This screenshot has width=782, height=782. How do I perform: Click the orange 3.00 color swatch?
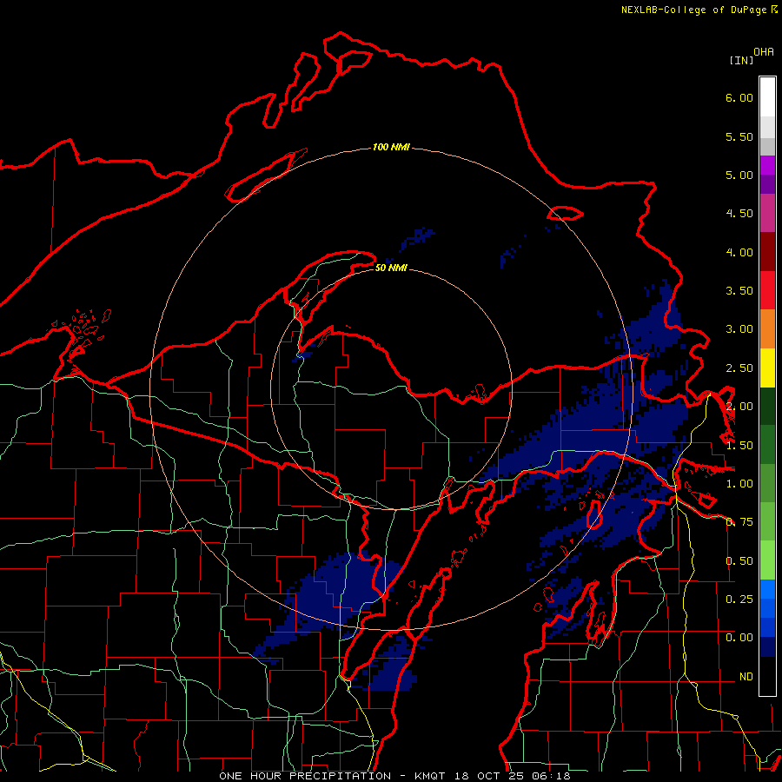tap(767, 329)
